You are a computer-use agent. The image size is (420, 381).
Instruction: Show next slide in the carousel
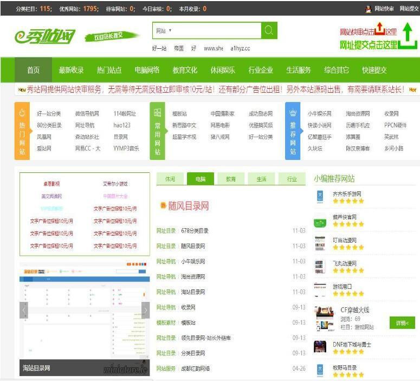[145, 310]
